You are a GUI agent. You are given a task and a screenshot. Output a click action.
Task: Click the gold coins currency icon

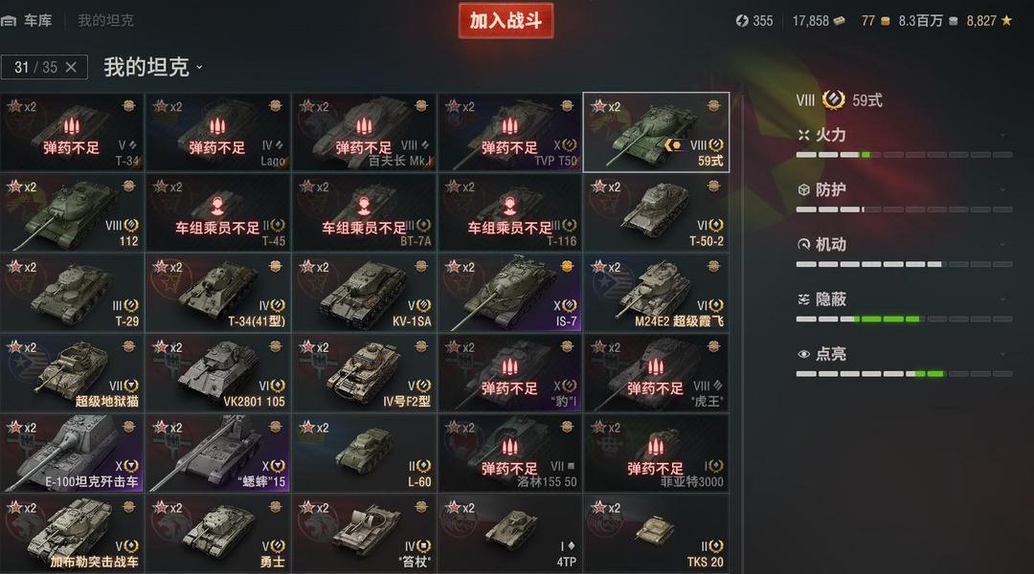pos(885,21)
